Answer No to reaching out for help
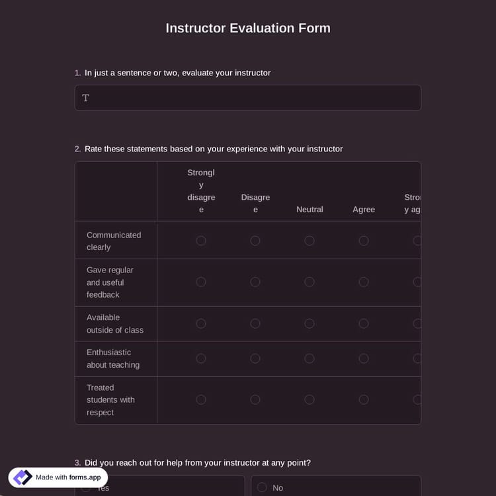Viewport: 496px width, 496px height. [x=263, y=487]
